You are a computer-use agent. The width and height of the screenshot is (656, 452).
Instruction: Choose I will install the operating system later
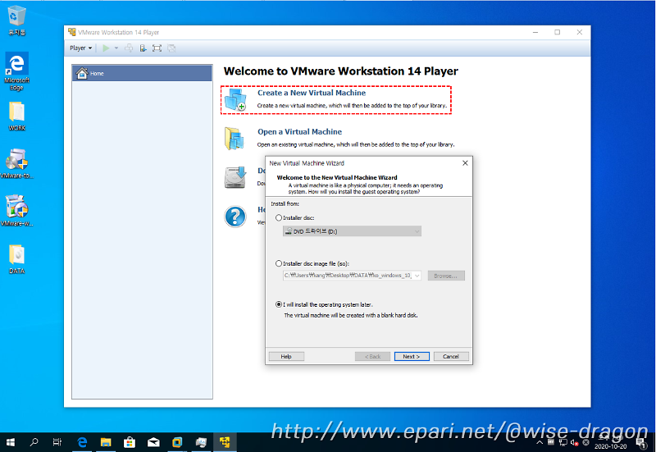tap(279, 304)
